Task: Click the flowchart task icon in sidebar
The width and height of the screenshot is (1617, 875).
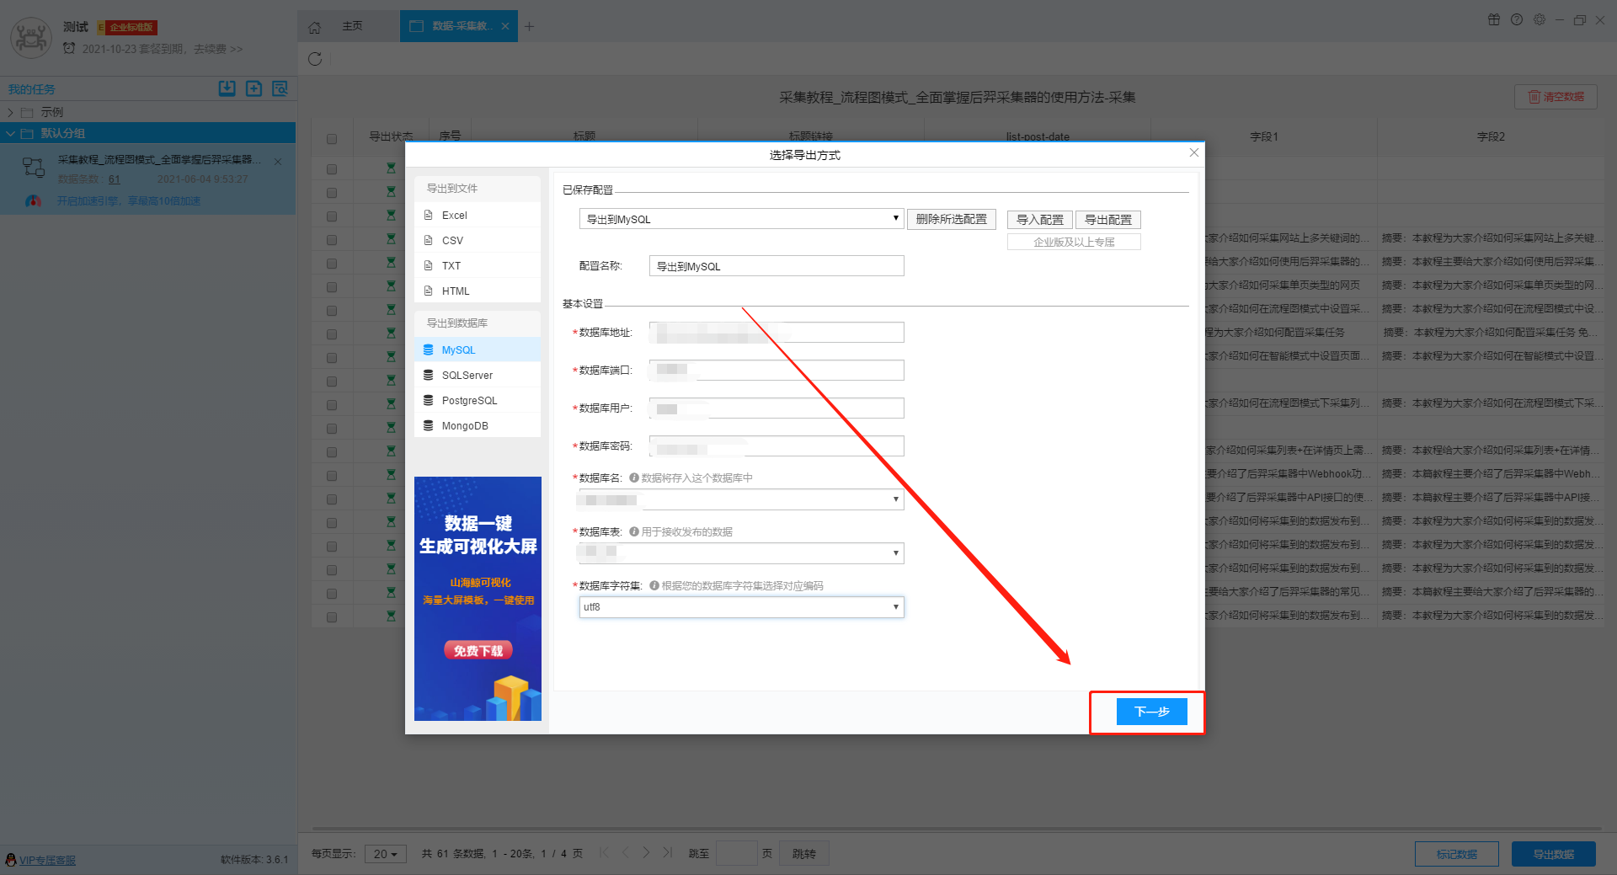Action: pyautogui.click(x=34, y=168)
